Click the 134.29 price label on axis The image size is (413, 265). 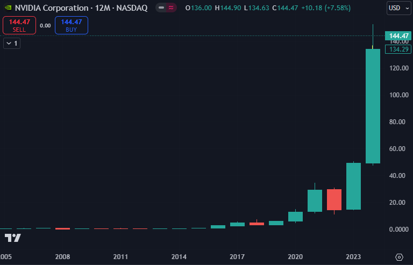pos(398,49)
